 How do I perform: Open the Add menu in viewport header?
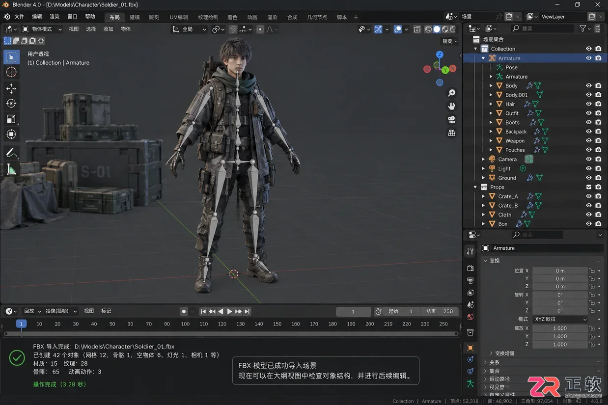coord(108,29)
